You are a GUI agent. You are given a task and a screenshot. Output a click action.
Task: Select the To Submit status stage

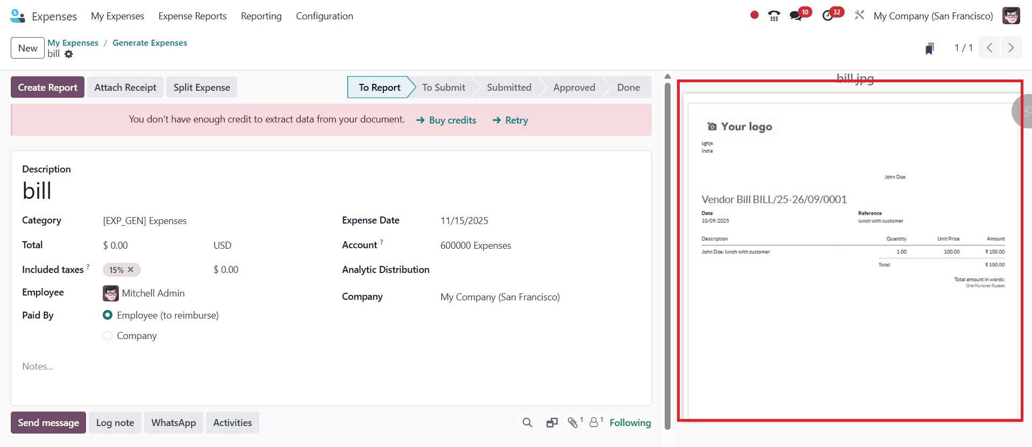coord(444,88)
